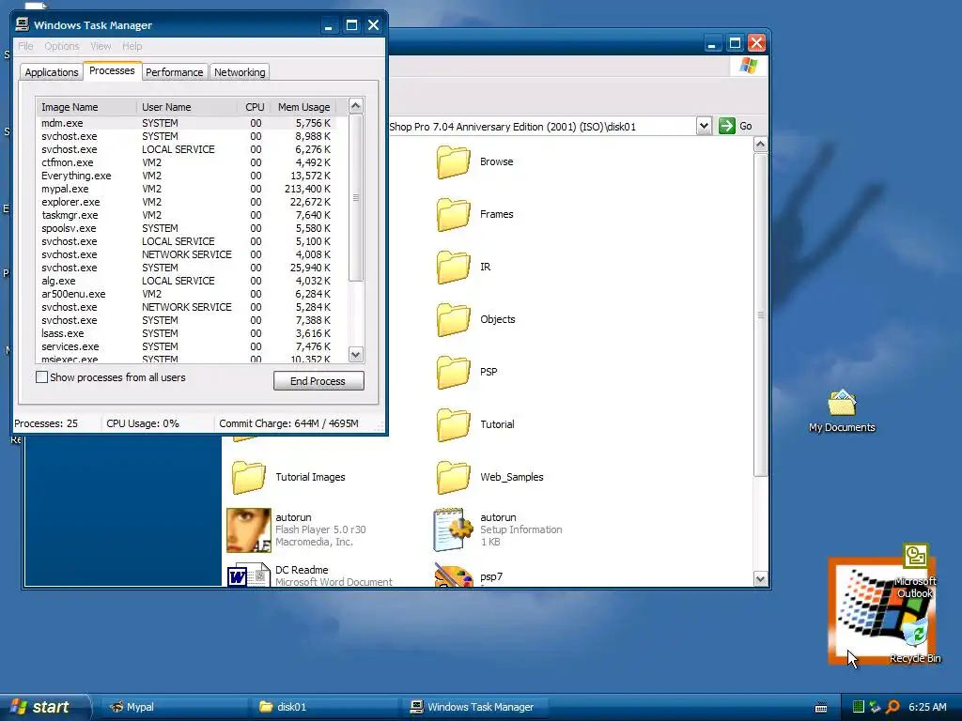Click the Go arrow icon in address bar
The height and width of the screenshot is (721, 962).
click(727, 126)
